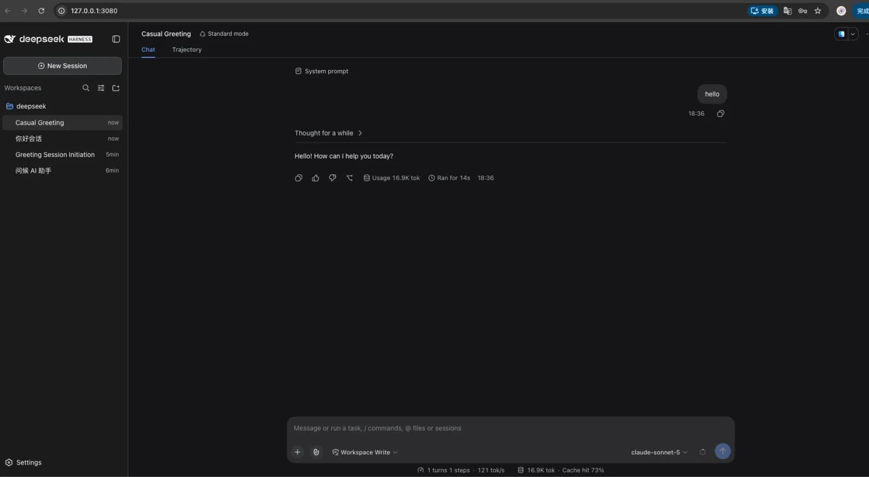Add new workspace folder icon
Screen dimensions: 869x477
coord(116,88)
